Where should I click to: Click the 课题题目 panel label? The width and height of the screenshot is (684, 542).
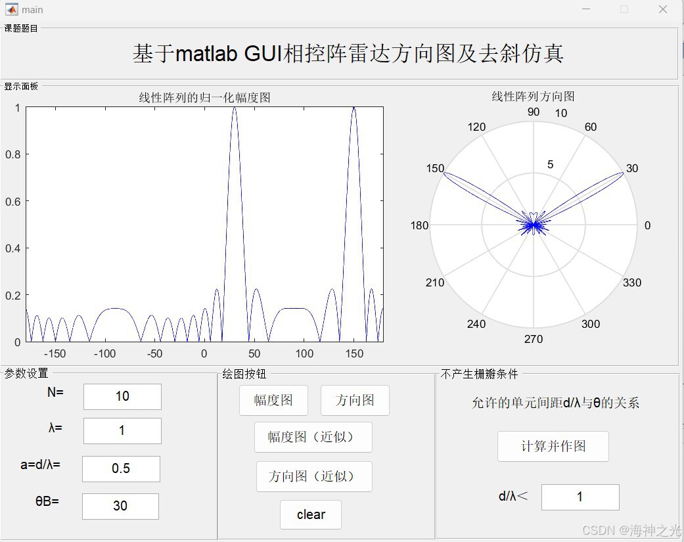tap(21, 28)
